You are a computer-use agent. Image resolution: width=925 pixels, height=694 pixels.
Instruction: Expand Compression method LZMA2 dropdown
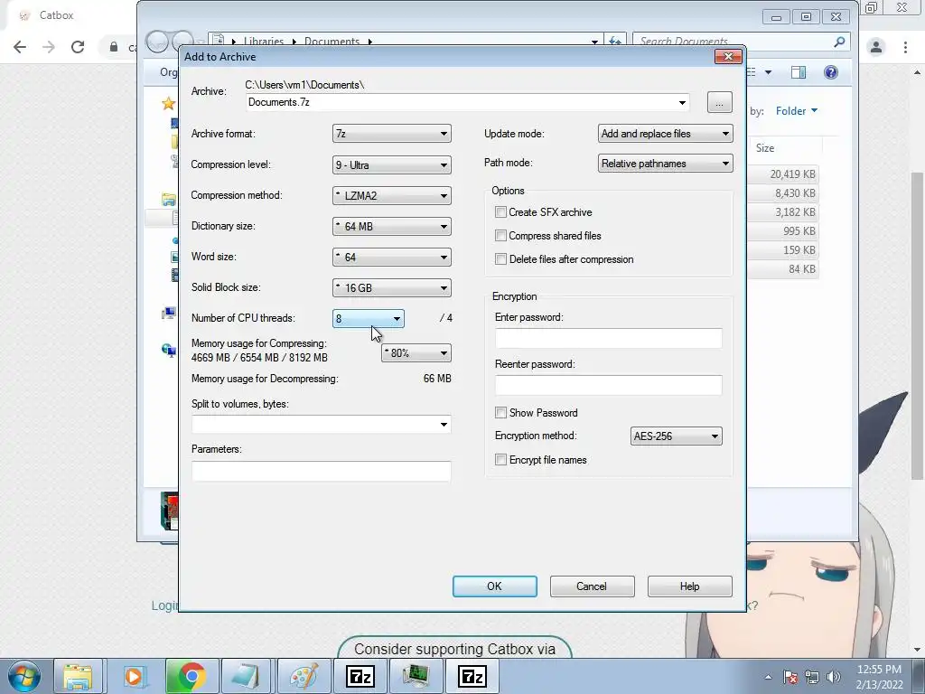click(x=392, y=195)
